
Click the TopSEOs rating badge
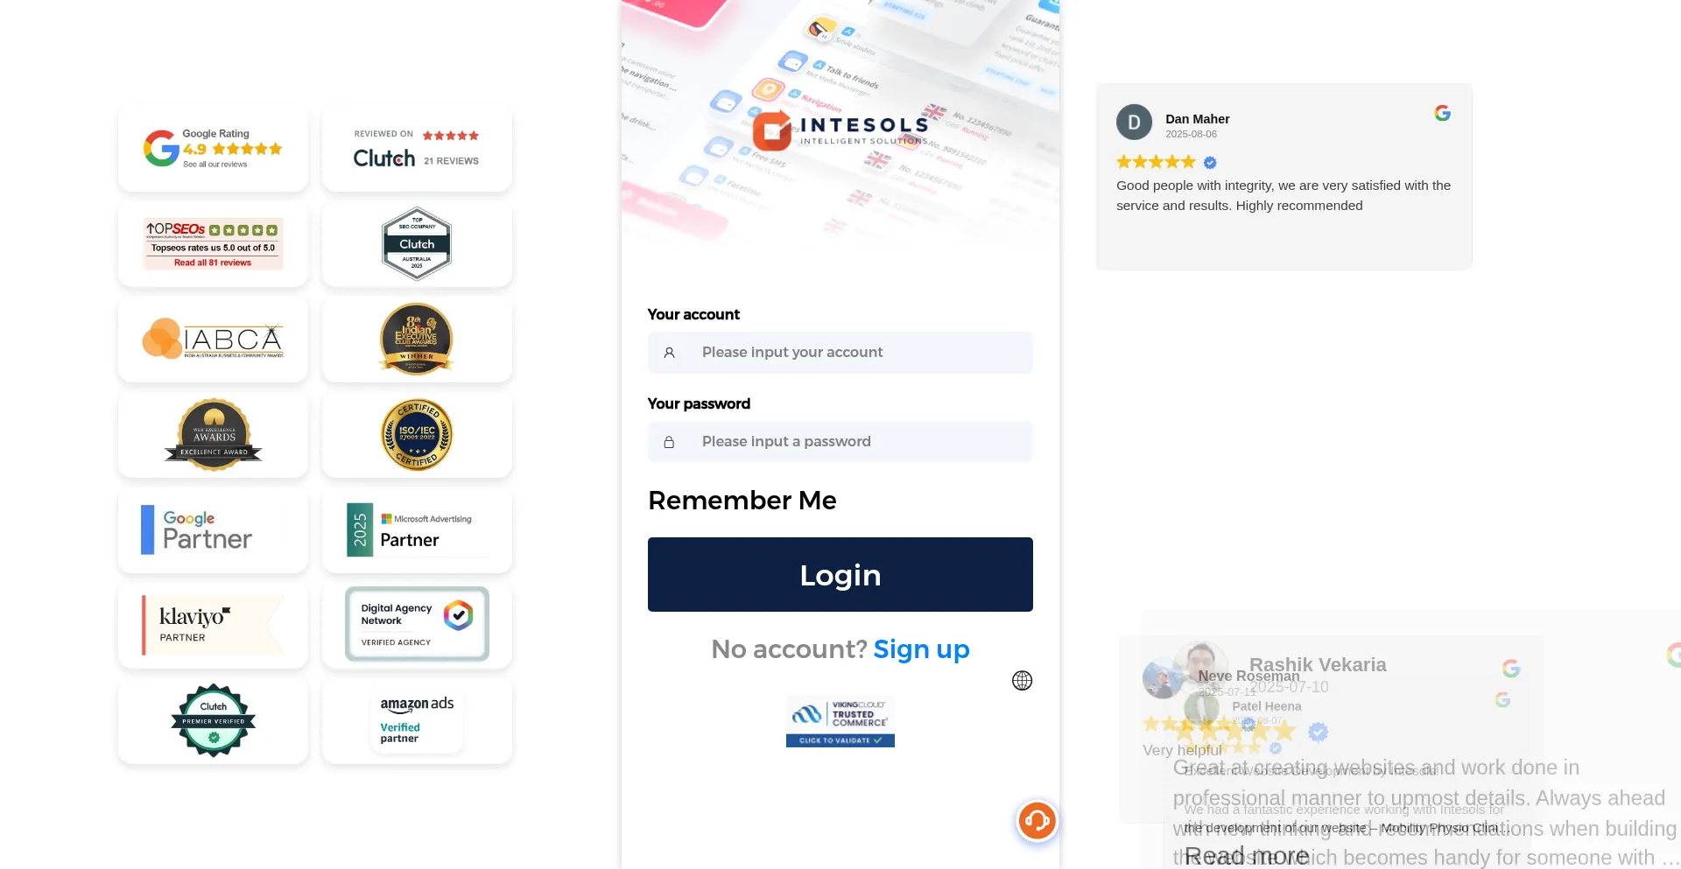click(x=213, y=244)
